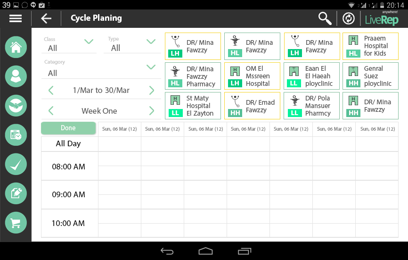Screen dimensions: 408x260
Task: Tap stethoscope icon on DR/ Emad Fawzzy
Action: pos(236,101)
